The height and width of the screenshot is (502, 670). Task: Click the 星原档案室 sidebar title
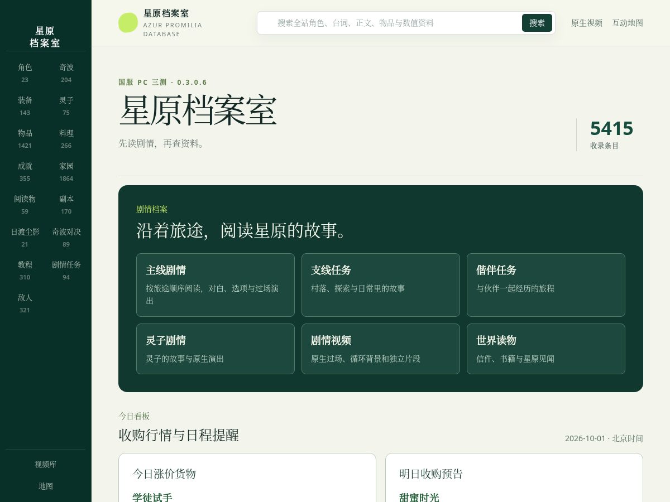coord(45,37)
